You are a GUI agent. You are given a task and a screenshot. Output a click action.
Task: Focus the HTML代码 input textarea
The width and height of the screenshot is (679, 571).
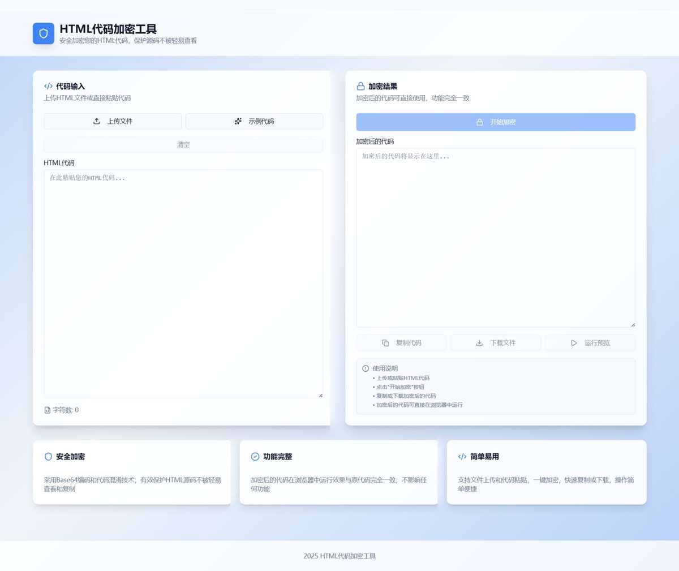click(x=183, y=284)
